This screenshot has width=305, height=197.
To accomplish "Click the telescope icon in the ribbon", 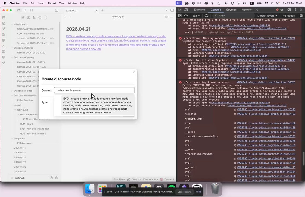I will 4,63.
